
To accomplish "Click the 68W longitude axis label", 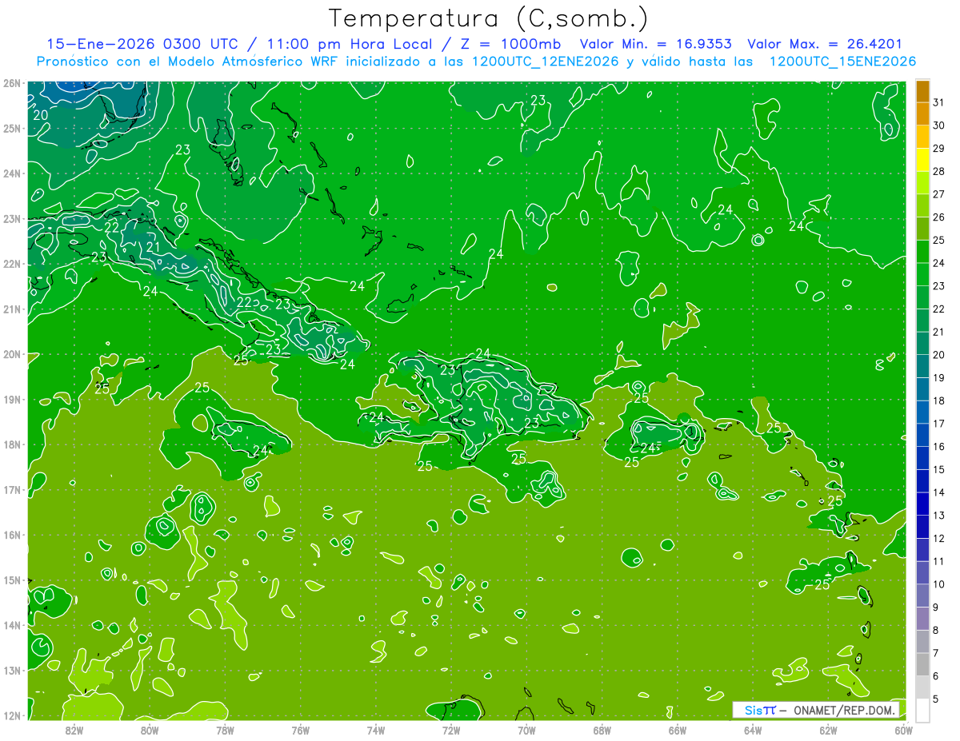I will point(602,730).
